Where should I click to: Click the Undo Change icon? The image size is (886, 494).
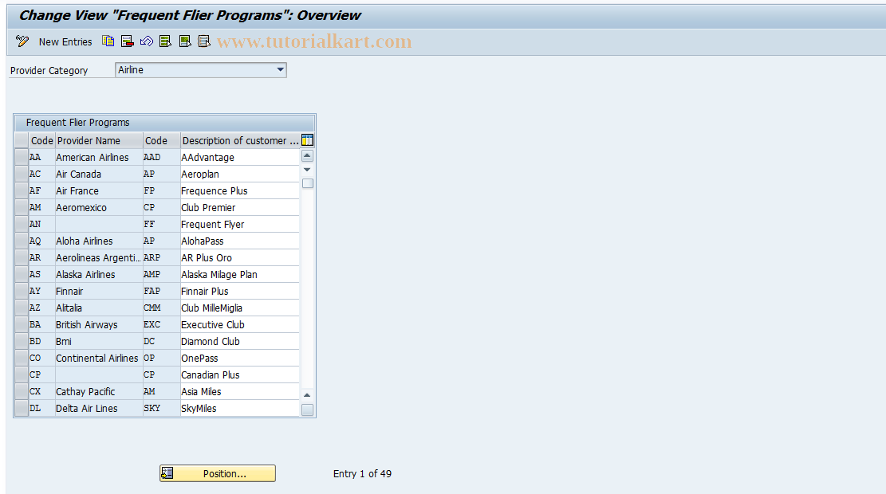coord(147,41)
